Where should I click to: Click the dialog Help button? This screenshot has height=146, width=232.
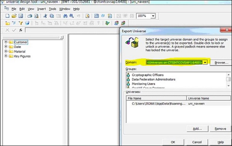coord(221,142)
